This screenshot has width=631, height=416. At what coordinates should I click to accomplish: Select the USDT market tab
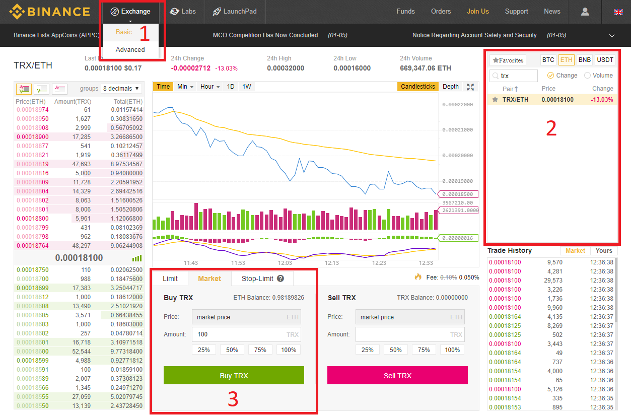tap(605, 60)
